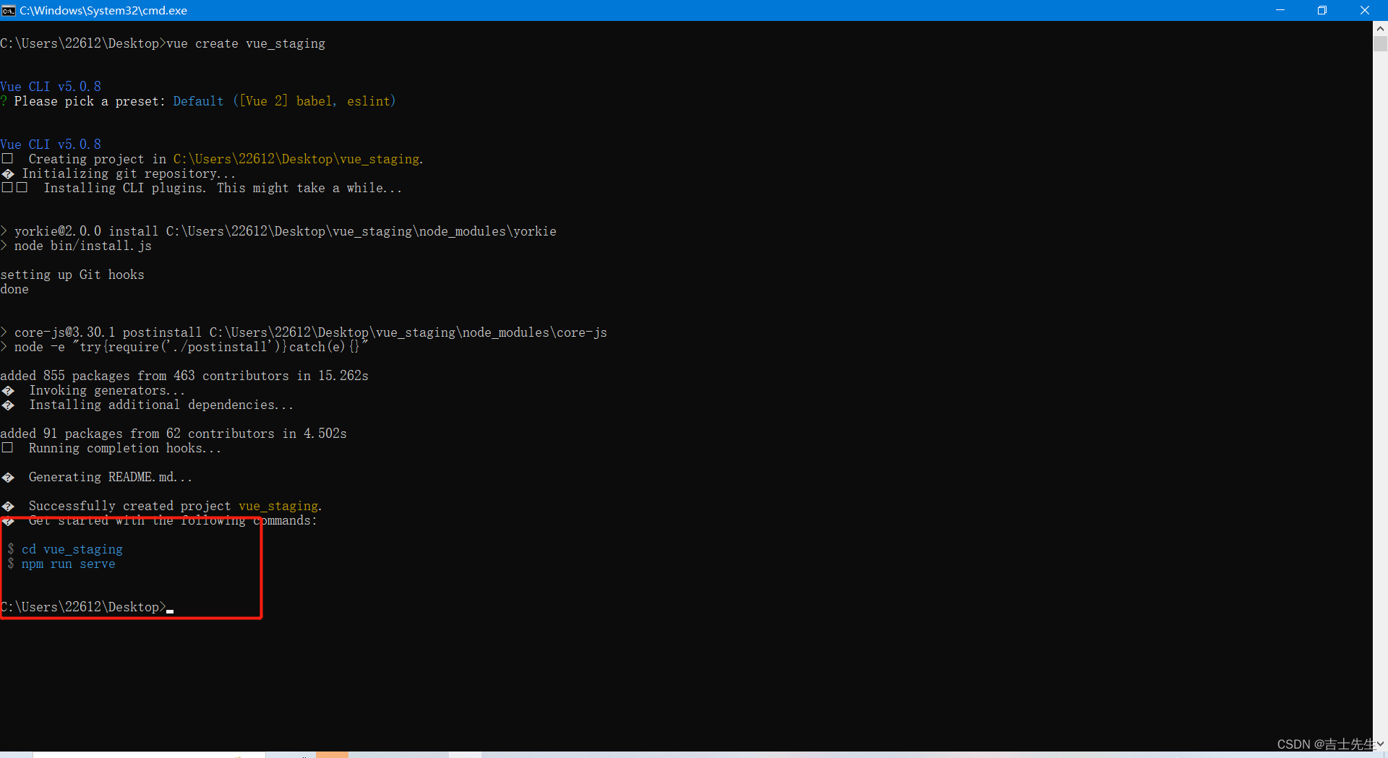Click the final C:\Users\22612\Desktop> prompt

pos(83,607)
